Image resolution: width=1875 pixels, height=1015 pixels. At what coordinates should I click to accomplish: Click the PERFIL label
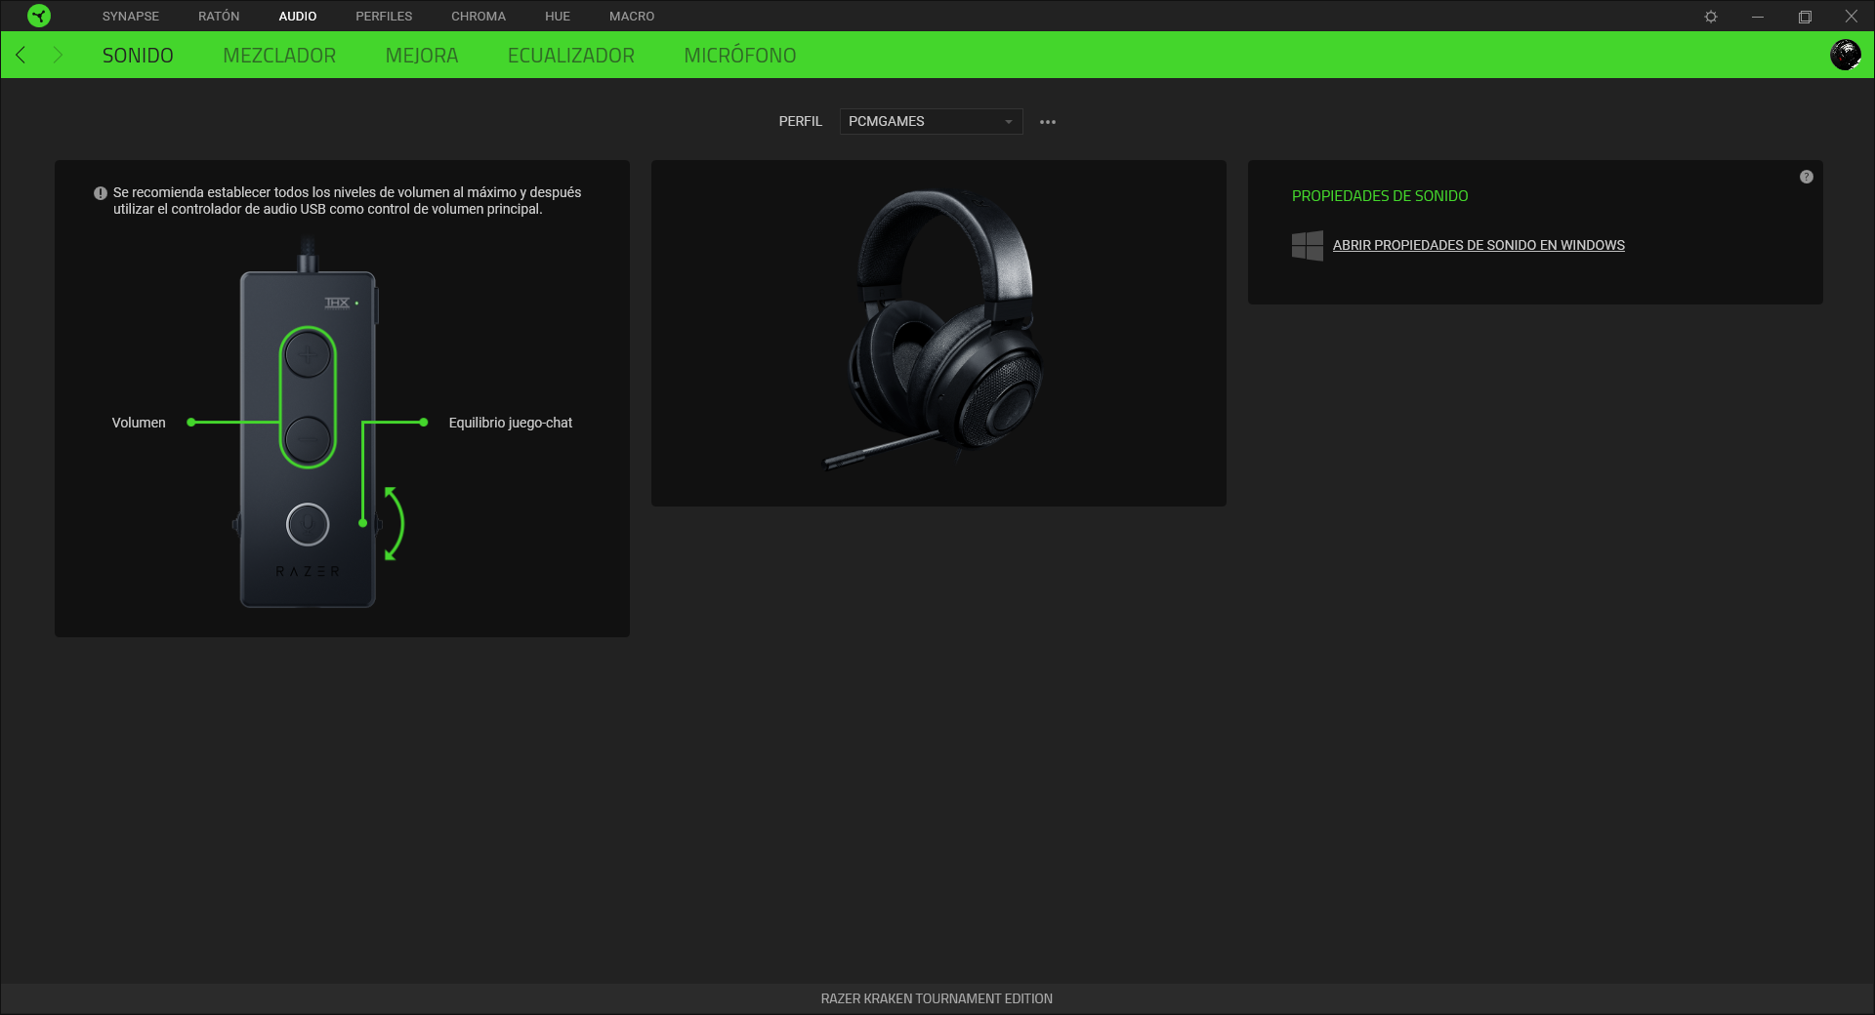pyautogui.click(x=800, y=121)
